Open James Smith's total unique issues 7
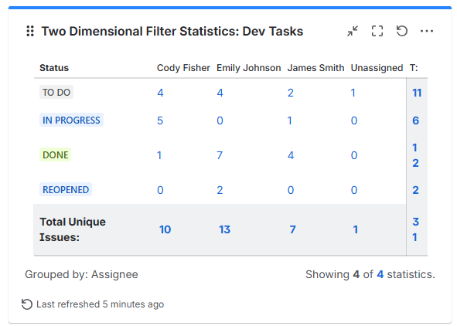The image size is (457, 326). (292, 229)
